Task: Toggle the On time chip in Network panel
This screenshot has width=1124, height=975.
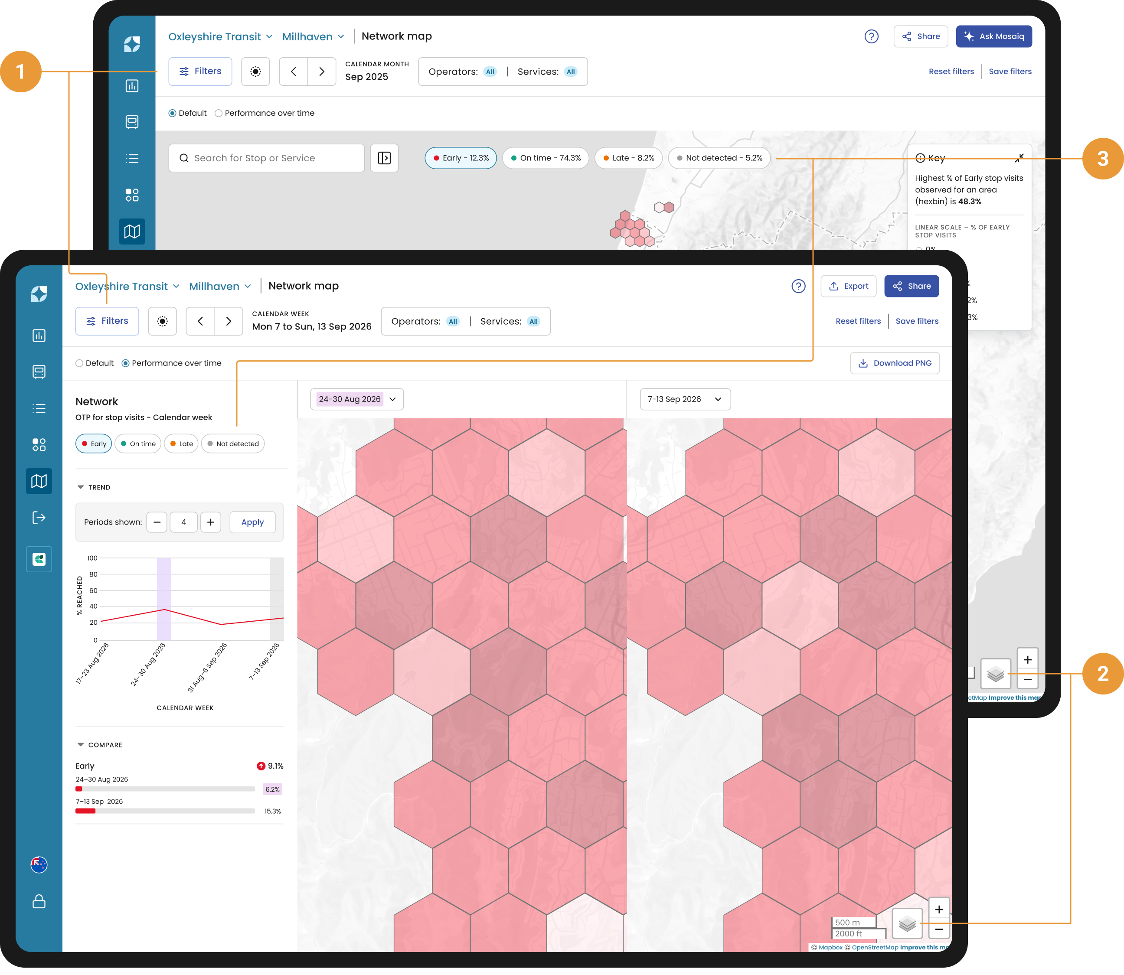Action: [138, 443]
